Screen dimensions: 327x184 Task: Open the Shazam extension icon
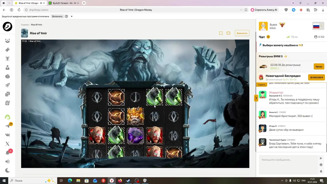point(294,10)
